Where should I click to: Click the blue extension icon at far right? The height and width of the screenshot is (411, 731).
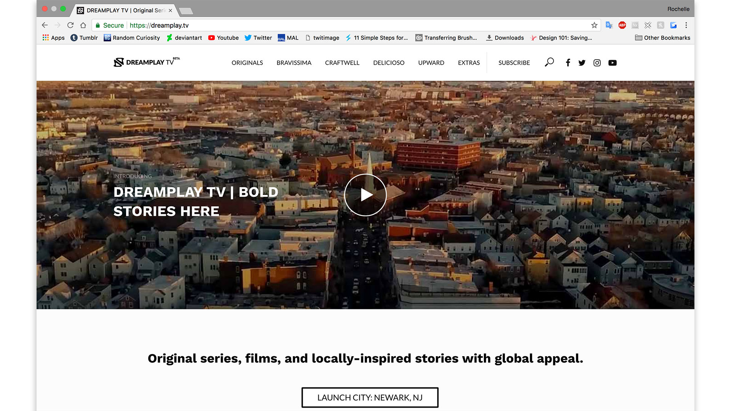pyautogui.click(x=674, y=25)
